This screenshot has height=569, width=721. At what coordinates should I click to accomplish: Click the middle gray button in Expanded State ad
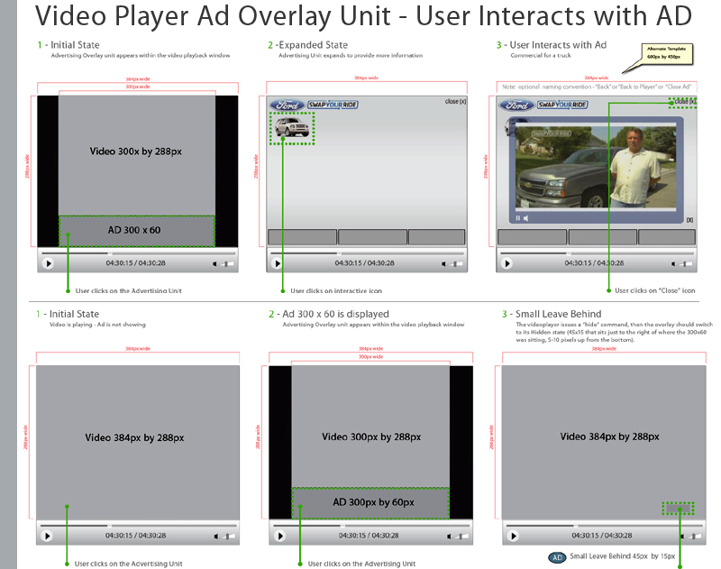(372, 237)
